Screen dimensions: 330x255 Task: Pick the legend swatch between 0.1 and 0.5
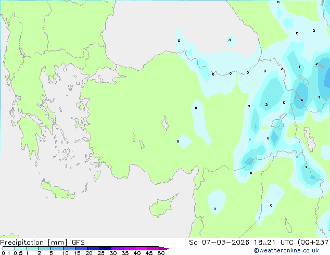point(9,248)
